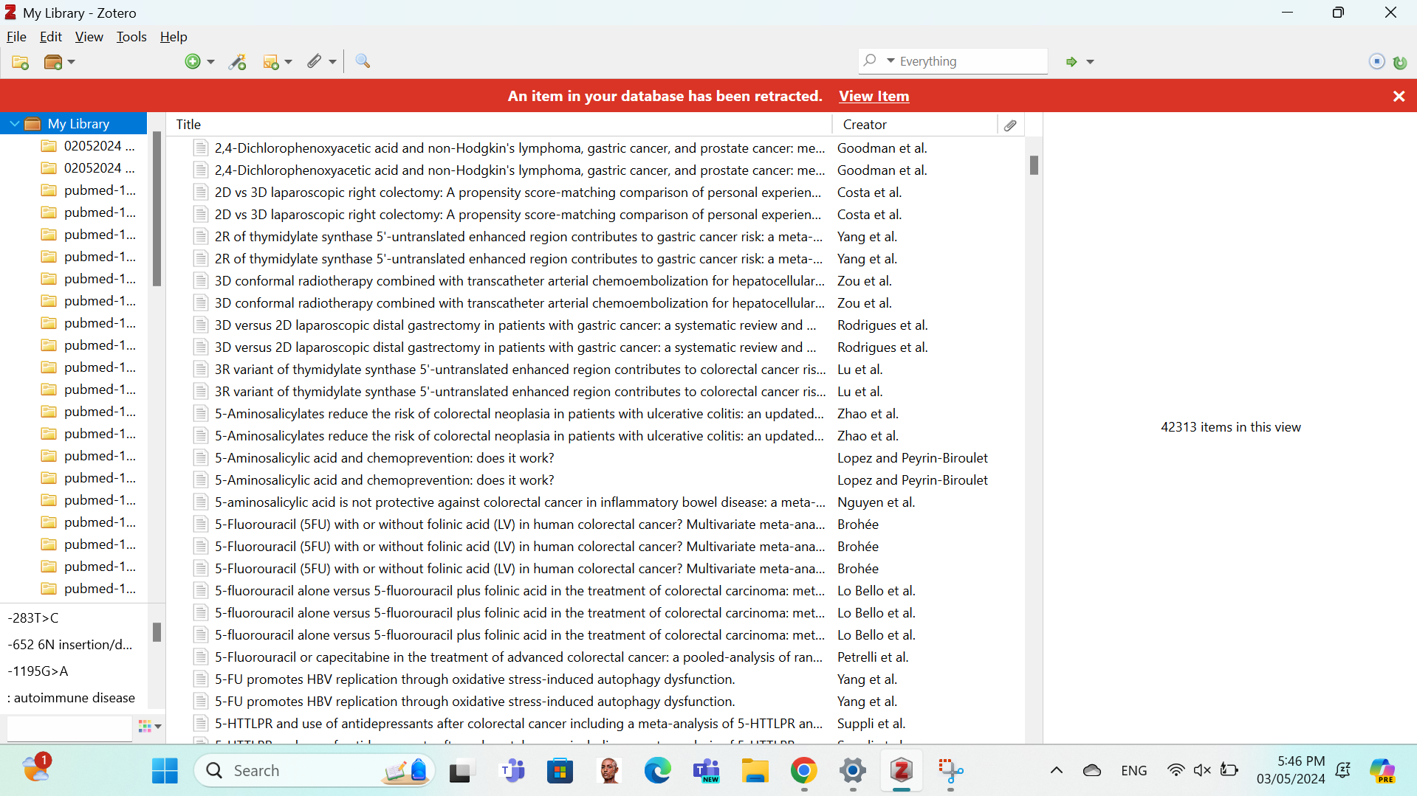Click the ENG language indicator
The width and height of the screenshot is (1417, 796).
click(x=1133, y=771)
